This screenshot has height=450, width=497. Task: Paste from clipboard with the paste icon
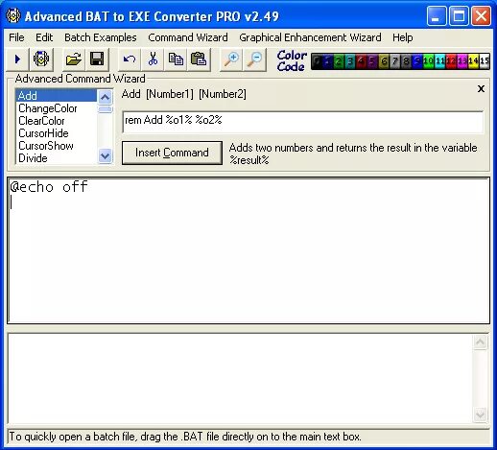(x=199, y=59)
